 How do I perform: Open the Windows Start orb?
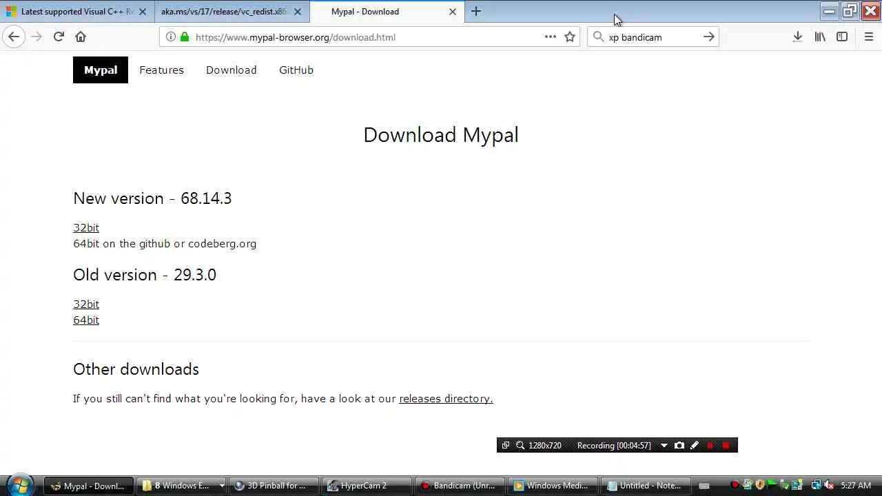(x=20, y=485)
